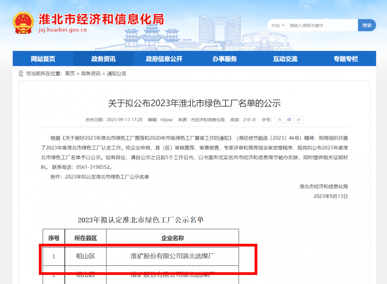
Task: Click the contact phone number 0561-3198552
Action: [x=93, y=167]
